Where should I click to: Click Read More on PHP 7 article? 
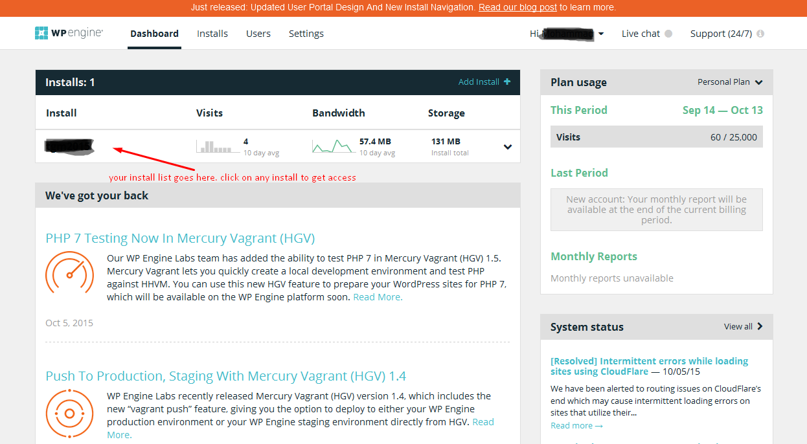(378, 297)
